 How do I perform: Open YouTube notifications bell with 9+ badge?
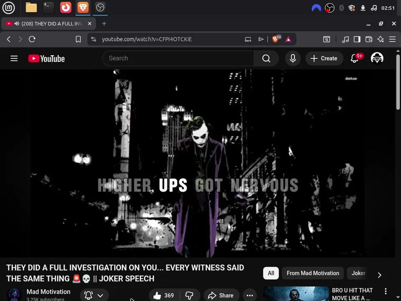pyautogui.click(x=355, y=59)
